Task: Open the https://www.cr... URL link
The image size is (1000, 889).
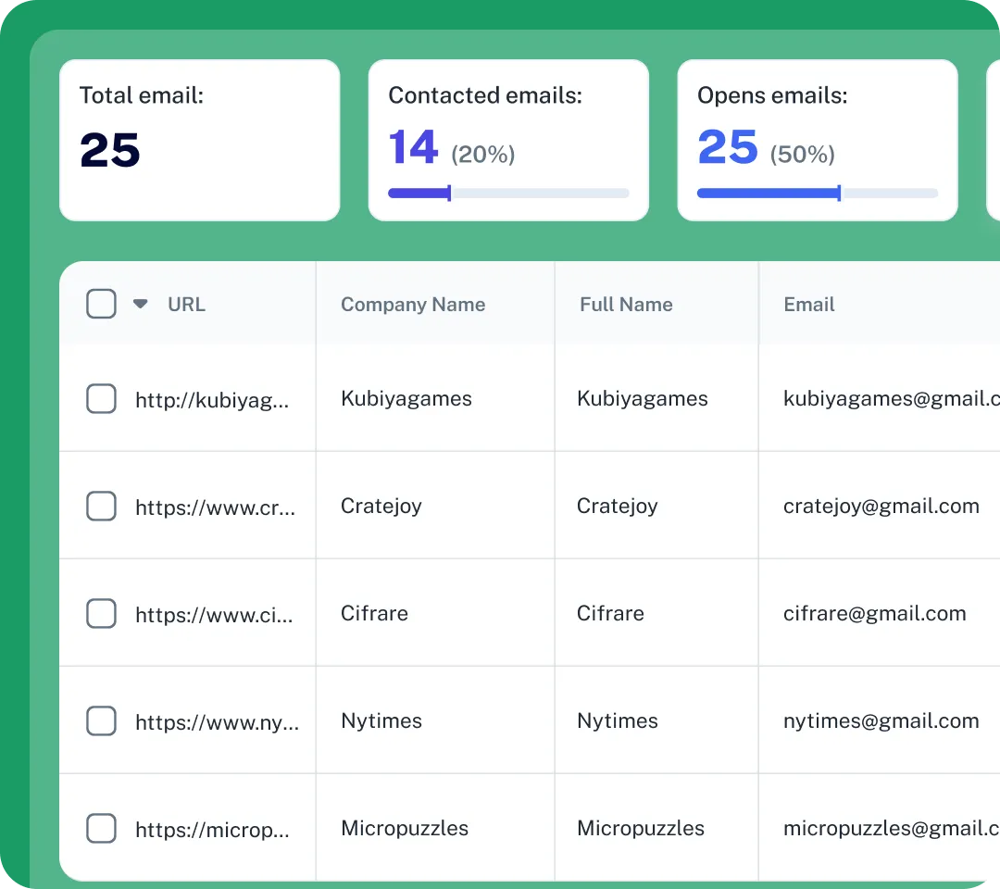Action: coord(215,507)
